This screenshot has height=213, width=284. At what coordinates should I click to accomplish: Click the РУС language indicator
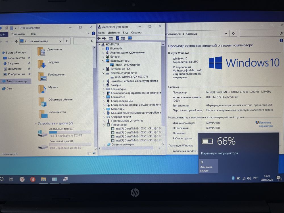coord(256,178)
